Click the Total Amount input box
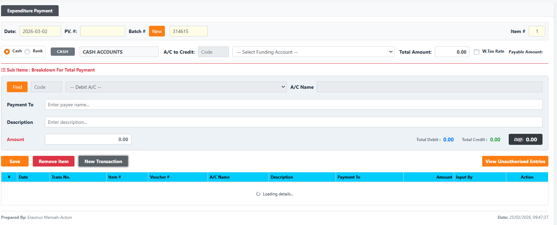The height and width of the screenshot is (225, 557). point(452,52)
